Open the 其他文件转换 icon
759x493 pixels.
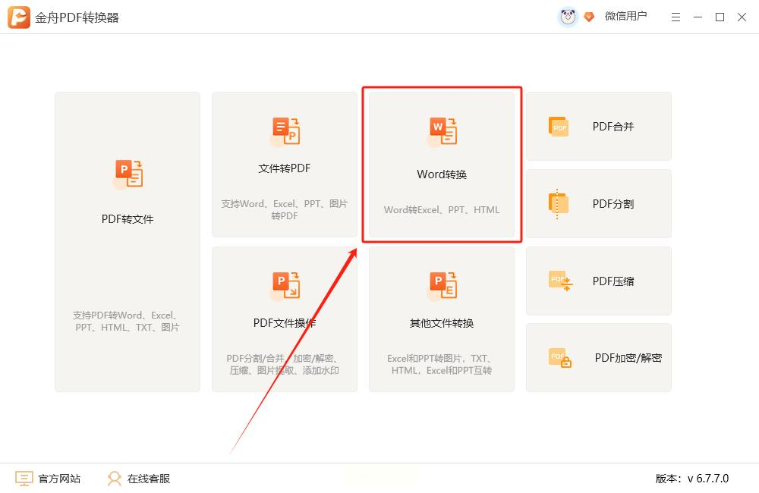pyautogui.click(x=442, y=286)
